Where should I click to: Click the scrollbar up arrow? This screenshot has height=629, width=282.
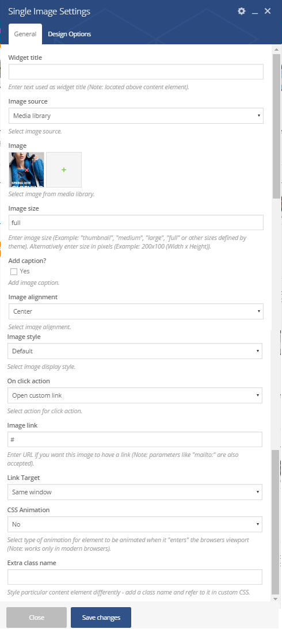click(276, 49)
